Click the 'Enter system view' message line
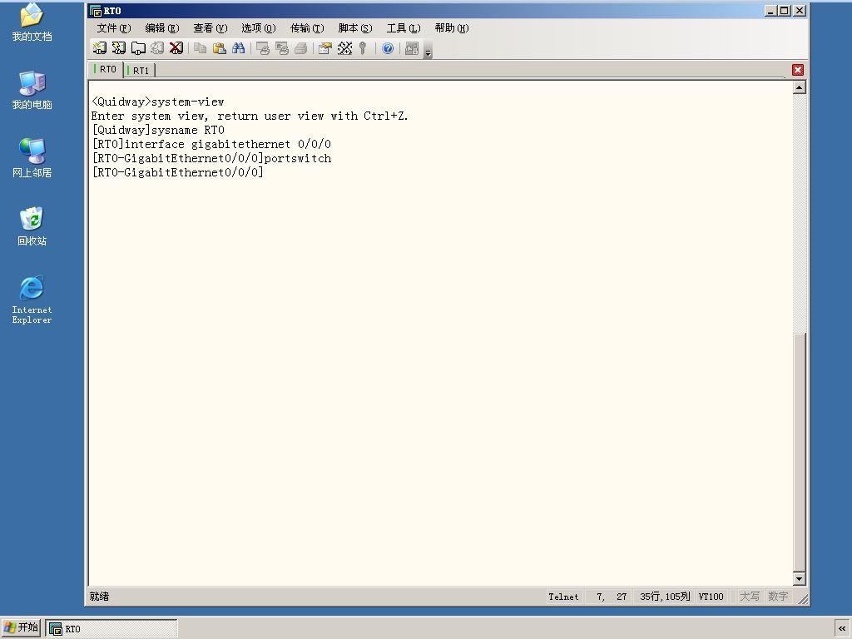Viewport: 852px width, 639px height. click(x=250, y=116)
